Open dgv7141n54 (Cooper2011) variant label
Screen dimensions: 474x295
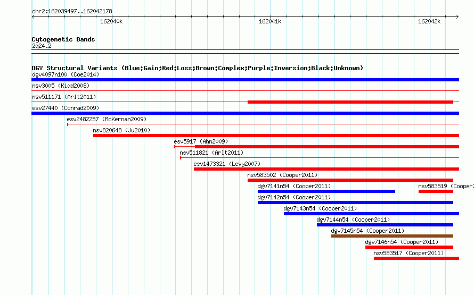[x=294, y=186]
